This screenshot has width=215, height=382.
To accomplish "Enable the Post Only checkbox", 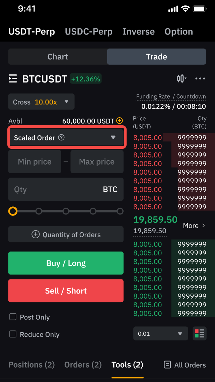I will [x=13, y=317].
